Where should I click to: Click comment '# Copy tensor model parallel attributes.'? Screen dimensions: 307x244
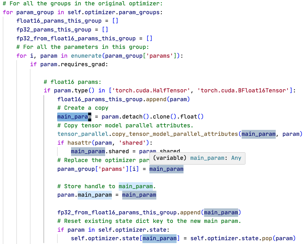click(125, 125)
